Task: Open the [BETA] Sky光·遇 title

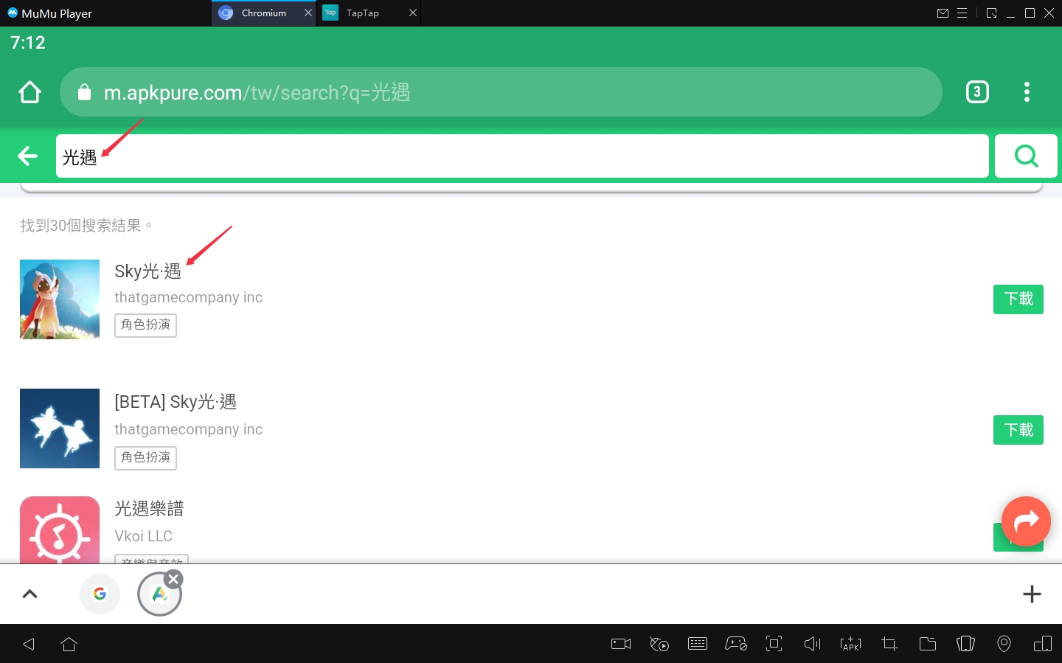Action: [x=176, y=402]
